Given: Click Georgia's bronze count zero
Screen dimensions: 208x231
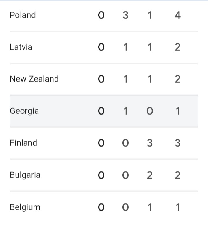Looking at the screenshot, I should [149, 111].
